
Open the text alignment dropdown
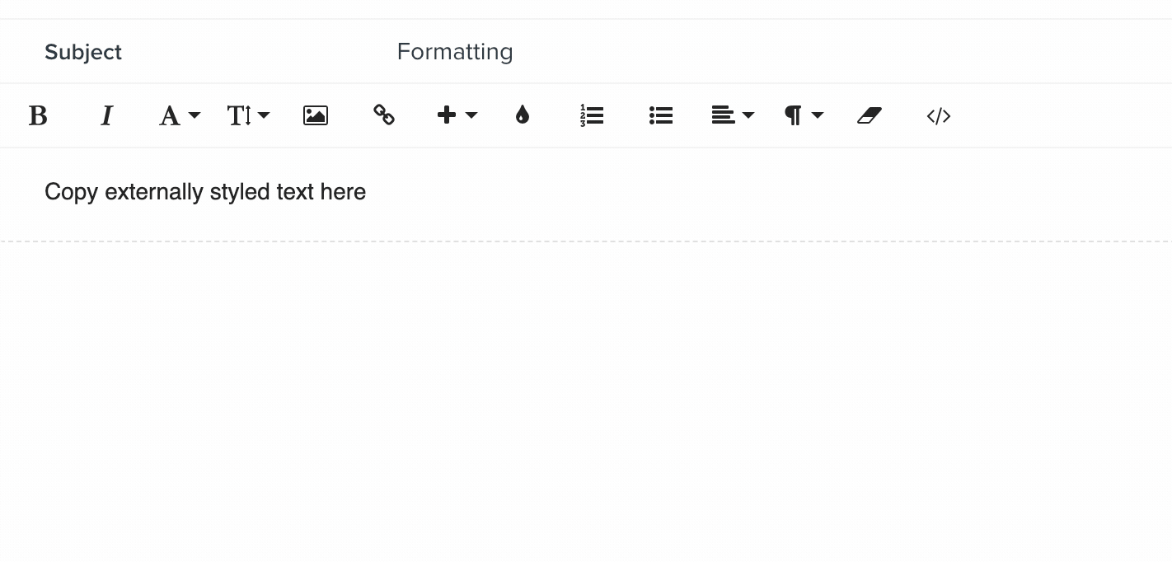click(x=733, y=115)
